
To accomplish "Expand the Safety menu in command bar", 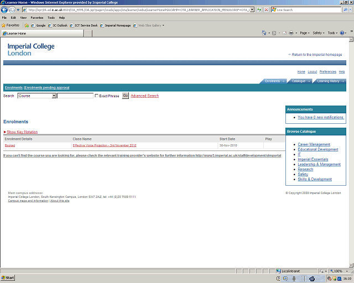I will coord(319,33).
